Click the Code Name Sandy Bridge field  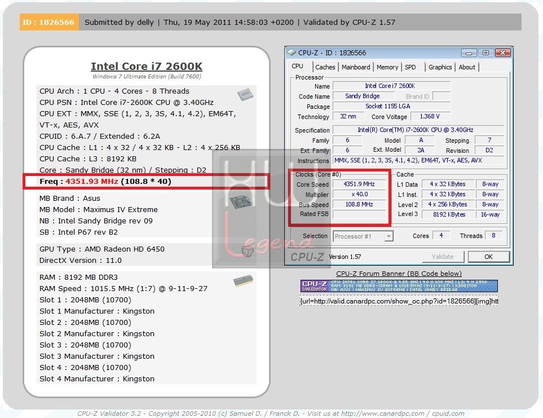[x=363, y=96]
